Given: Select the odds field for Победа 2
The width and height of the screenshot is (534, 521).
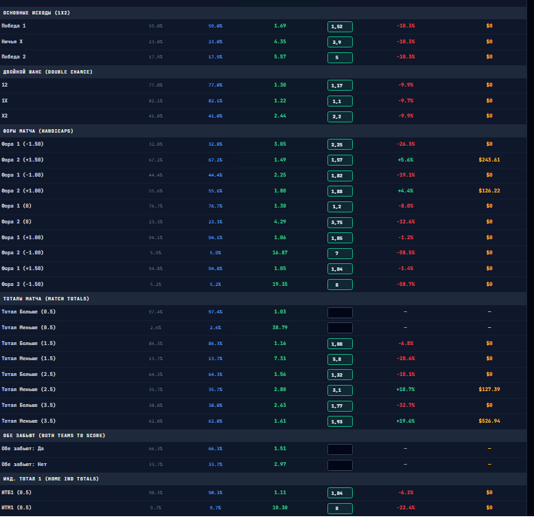Looking at the screenshot, I should click(x=340, y=58).
